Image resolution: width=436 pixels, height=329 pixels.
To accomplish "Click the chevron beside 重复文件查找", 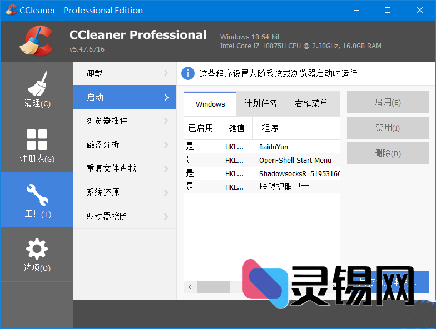I will pyautogui.click(x=166, y=169).
